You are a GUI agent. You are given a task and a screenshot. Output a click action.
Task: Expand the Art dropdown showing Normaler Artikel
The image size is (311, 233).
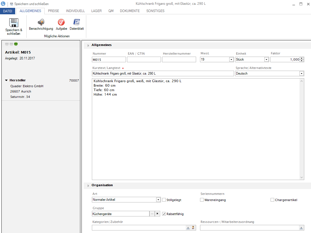158,200
